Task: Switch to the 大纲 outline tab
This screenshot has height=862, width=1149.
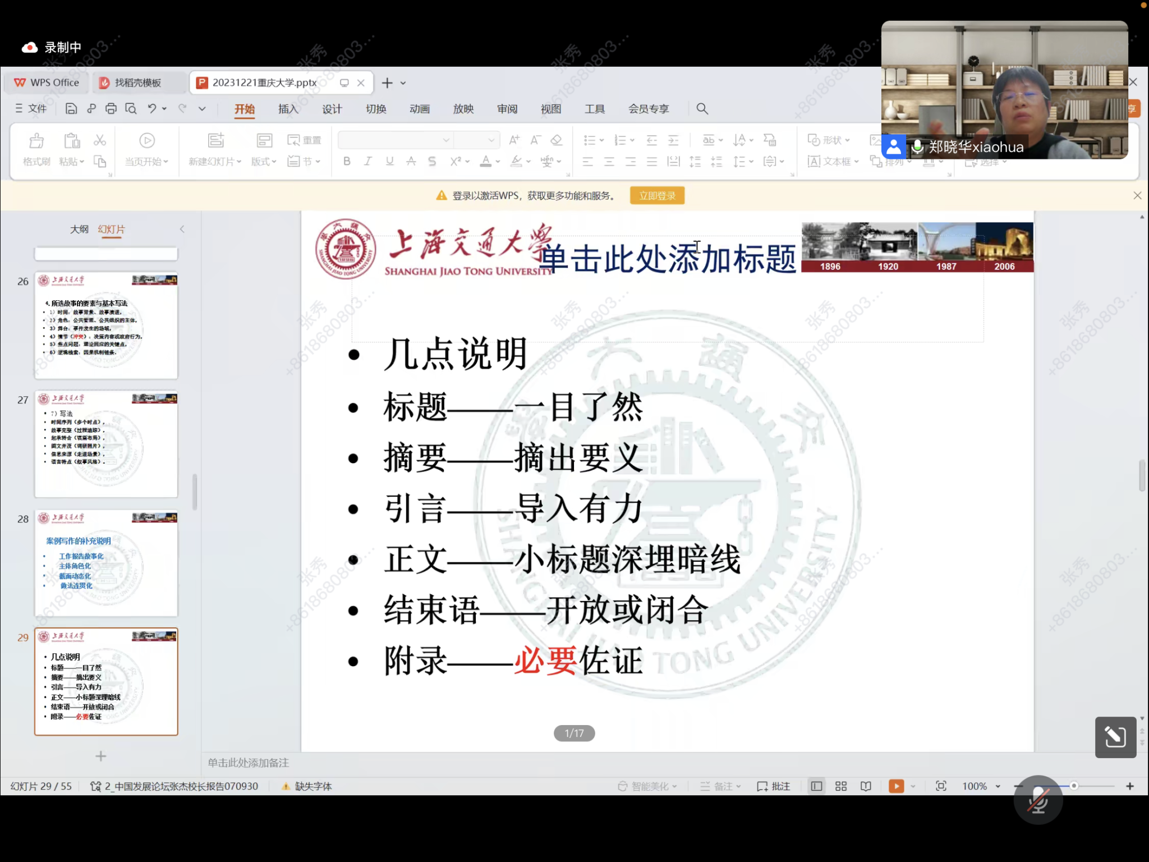Action: click(79, 229)
